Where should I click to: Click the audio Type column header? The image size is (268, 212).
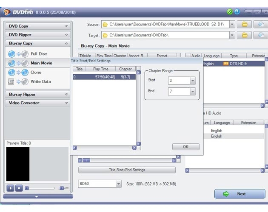coord(234,56)
